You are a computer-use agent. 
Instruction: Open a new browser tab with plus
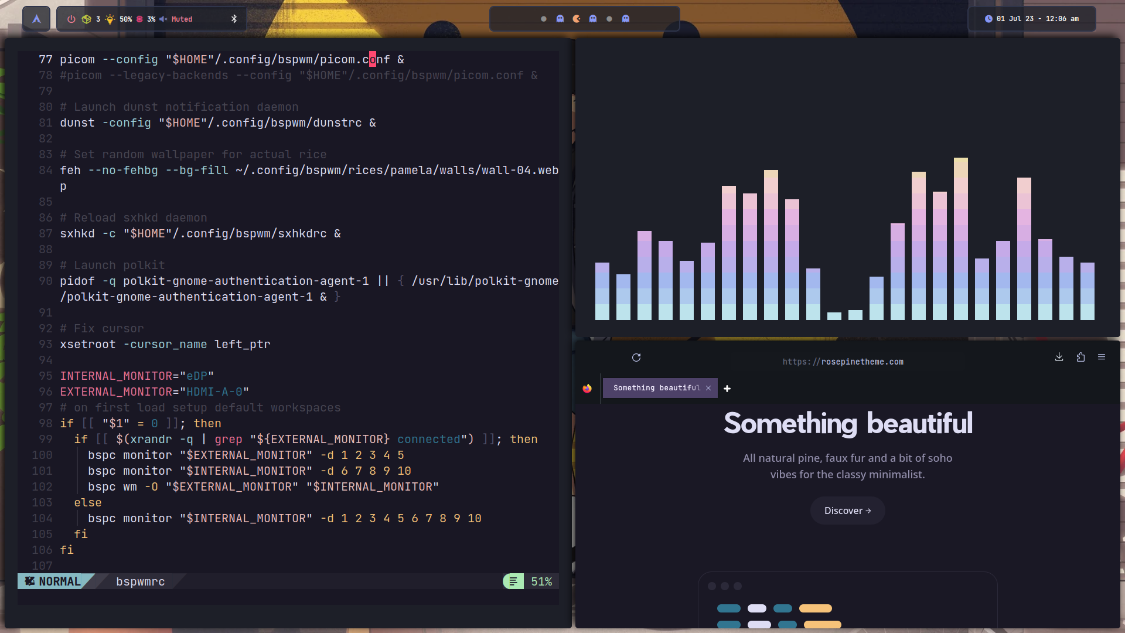727,389
